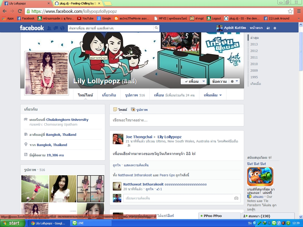Jump to 1995 in the timeline navigator

pos(254,77)
